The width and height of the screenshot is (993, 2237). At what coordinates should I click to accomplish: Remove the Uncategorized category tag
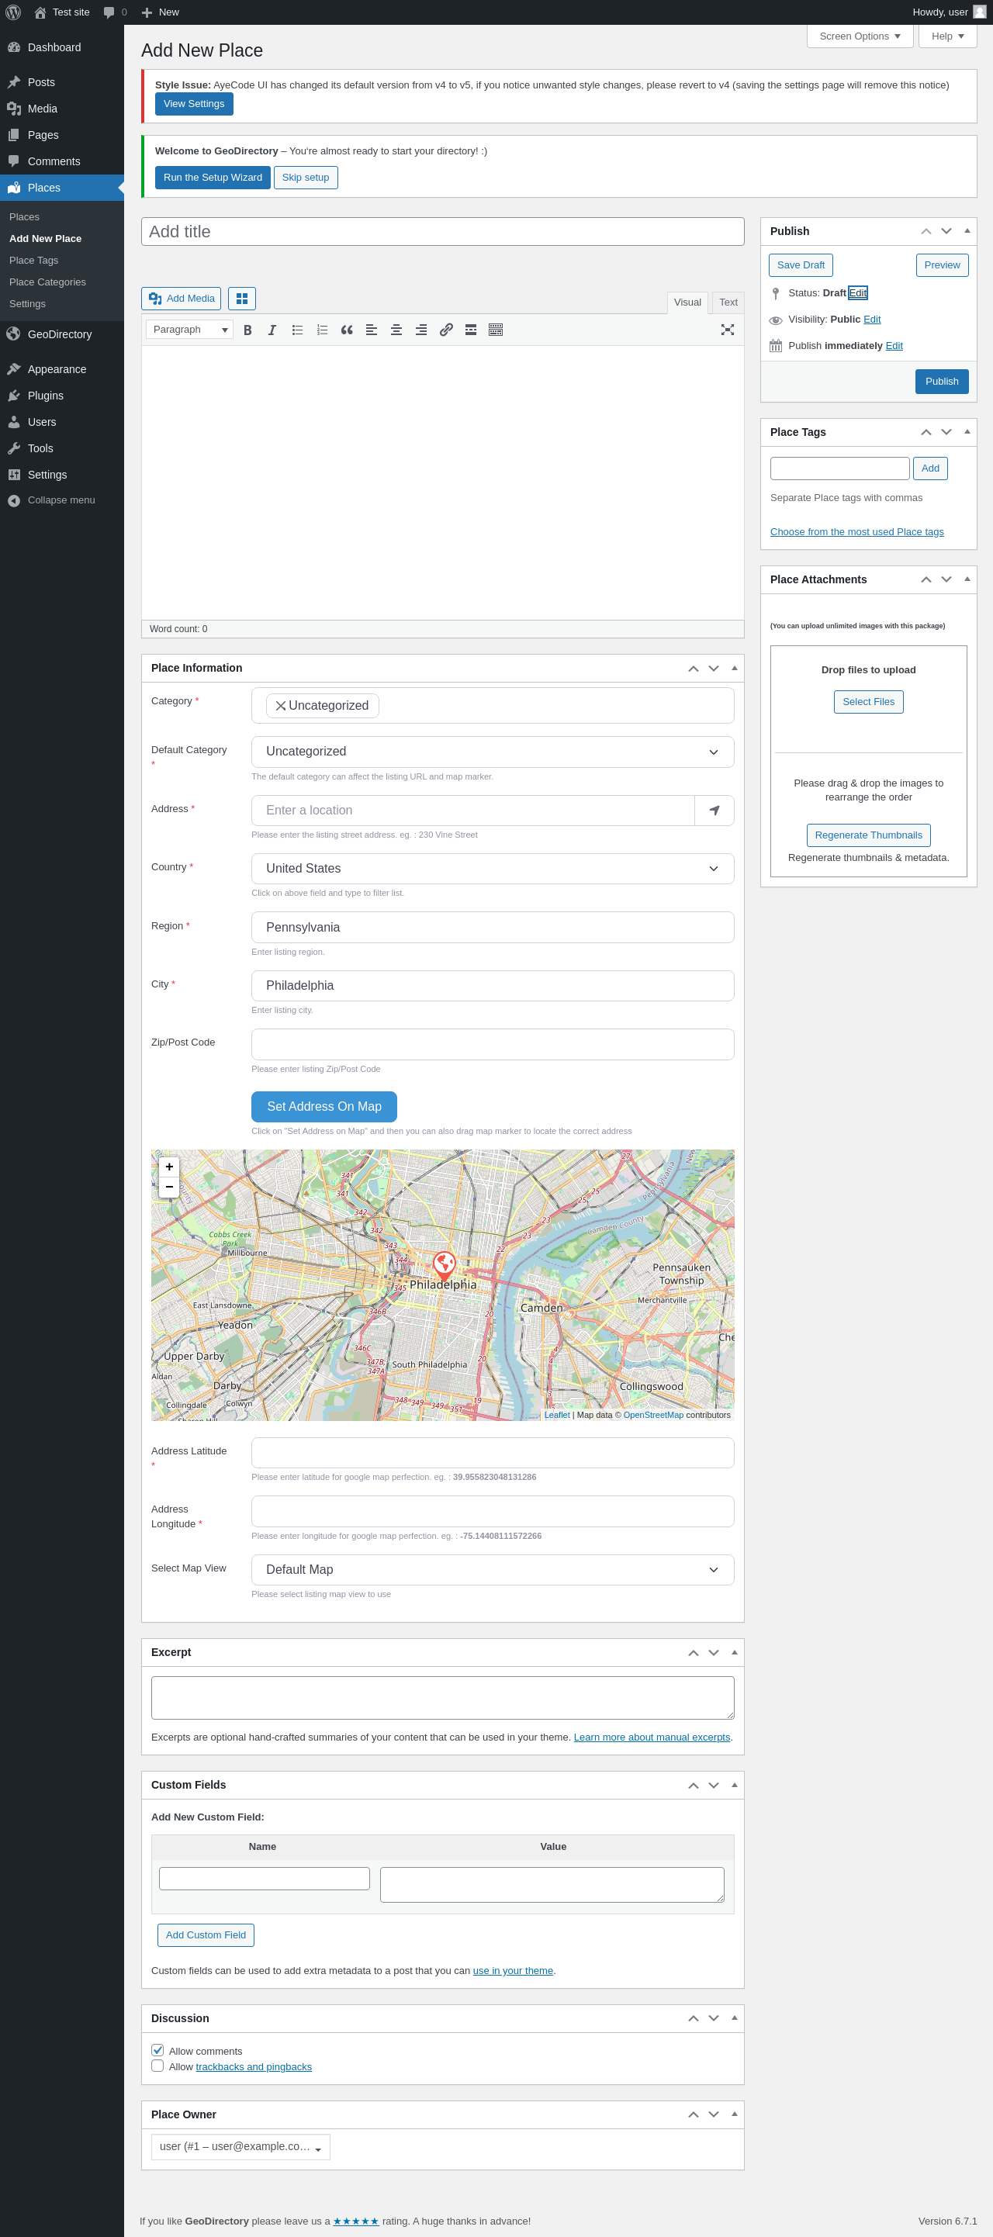pos(281,706)
